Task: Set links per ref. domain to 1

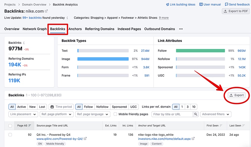Action: [182, 107]
